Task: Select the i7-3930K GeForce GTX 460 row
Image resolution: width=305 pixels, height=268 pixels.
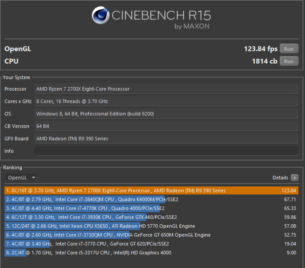Action: pyautogui.click(x=151, y=217)
